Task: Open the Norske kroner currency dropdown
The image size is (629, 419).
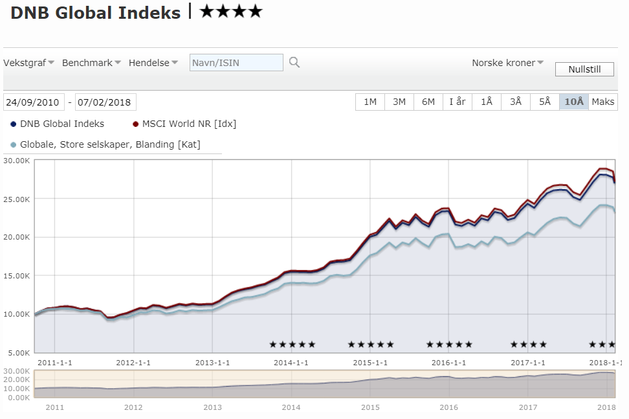Action: (507, 63)
